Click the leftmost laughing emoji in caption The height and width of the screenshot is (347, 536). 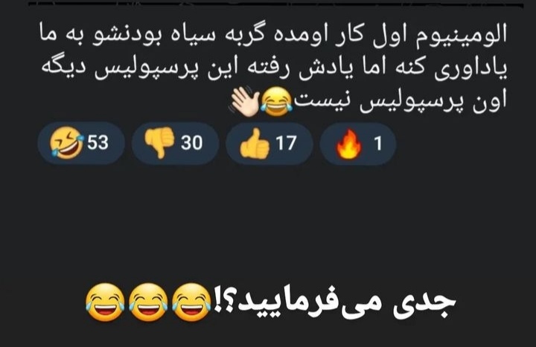pos(105,302)
